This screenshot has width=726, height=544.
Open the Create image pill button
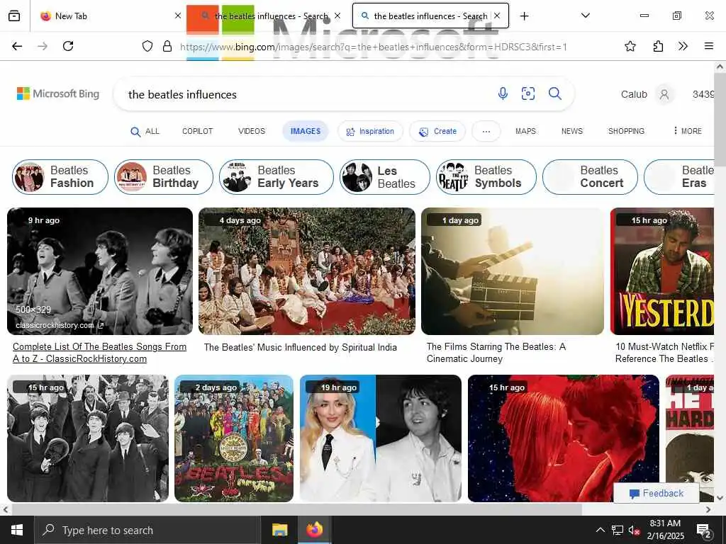click(437, 131)
